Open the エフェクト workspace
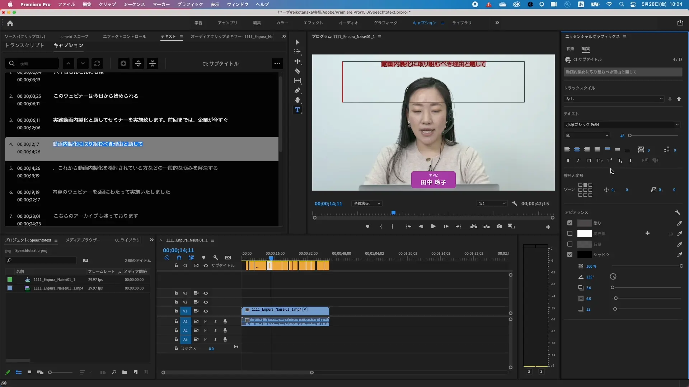 click(x=313, y=23)
